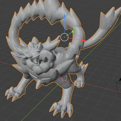Click the green square plane handle on gizmo
This screenshot has height=121, width=121.
click(75, 28)
